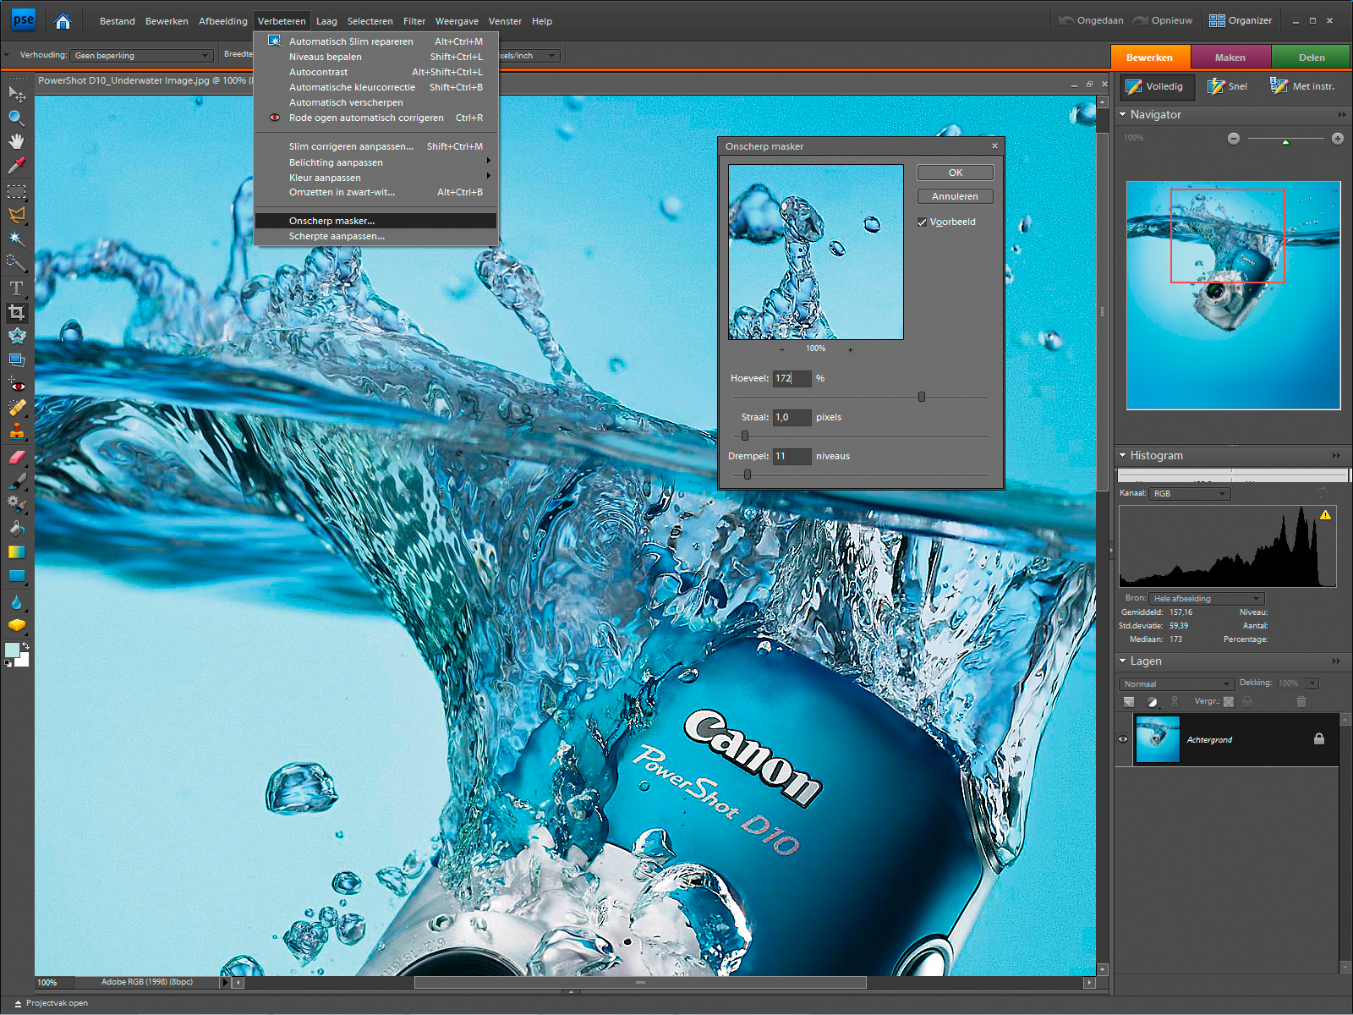This screenshot has width=1353, height=1015.
Task: Click the trash icon in Lagen panel
Action: pyautogui.click(x=1301, y=701)
